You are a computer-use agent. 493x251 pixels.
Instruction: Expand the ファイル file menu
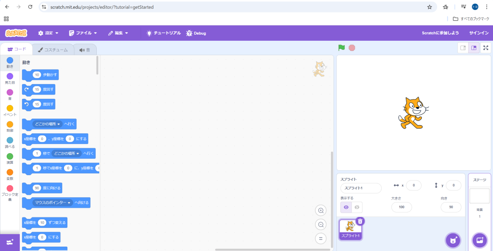[x=83, y=33]
